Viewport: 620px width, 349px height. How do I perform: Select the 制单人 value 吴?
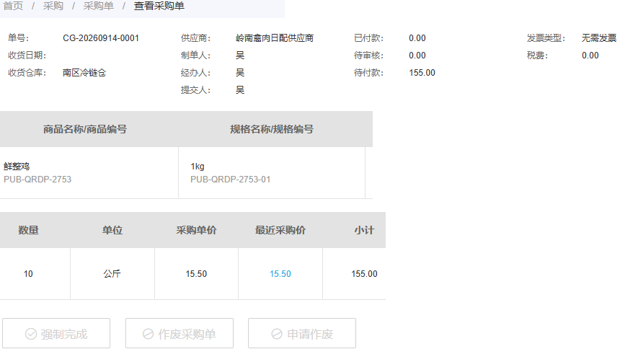[x=240, y=56]
